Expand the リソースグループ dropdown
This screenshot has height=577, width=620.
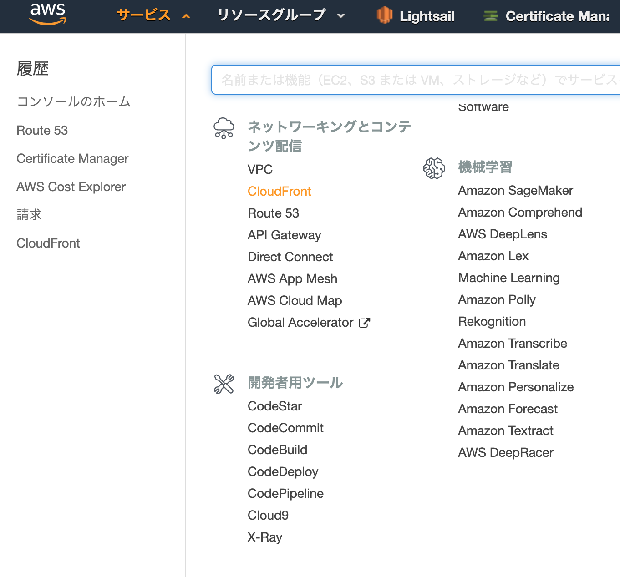click(x=341, y=16)
